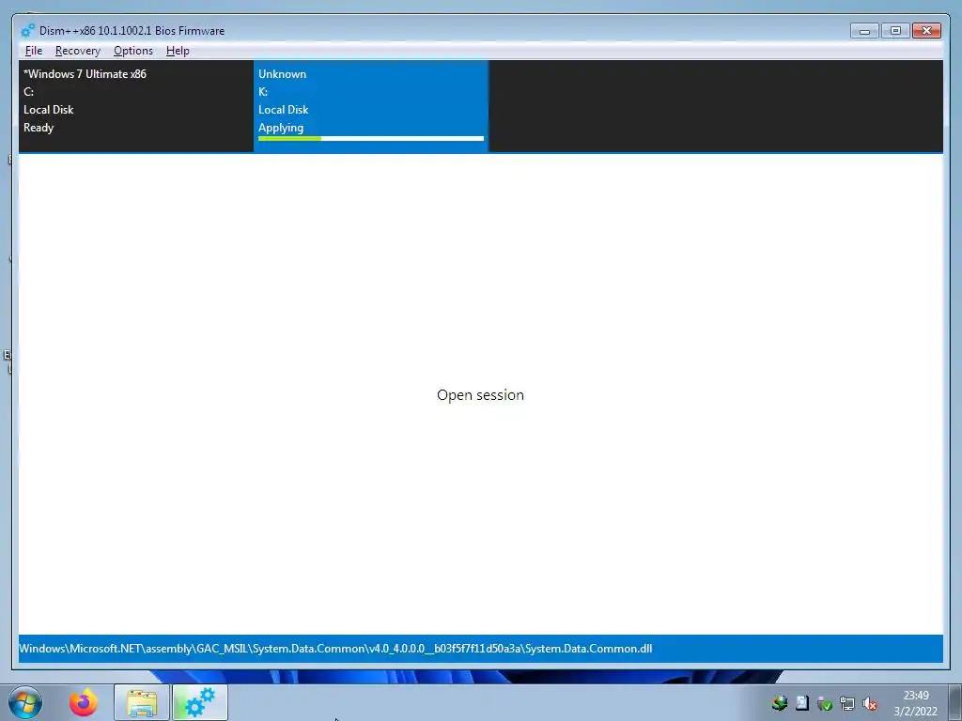Open the Windows Start menu
This screenshot has width=962, height=721.
coord(25,702)
